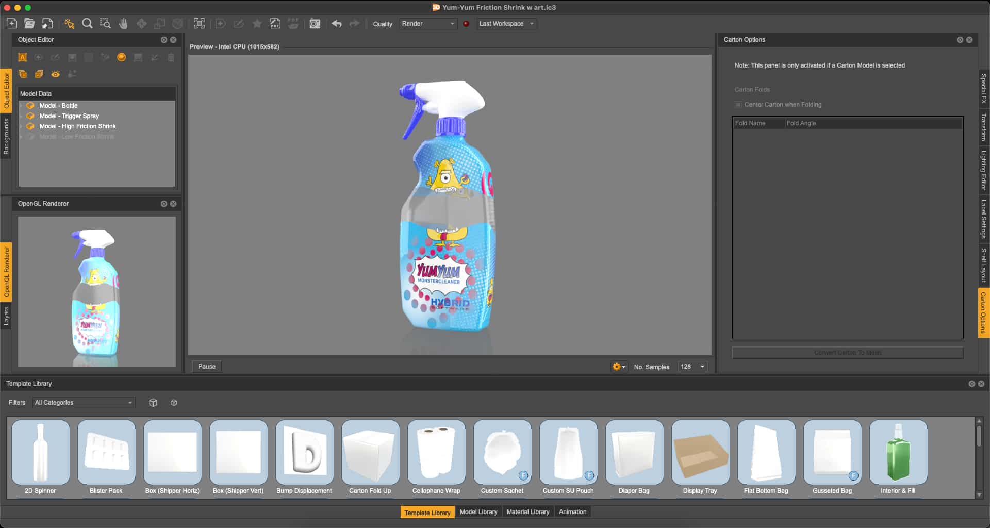The width and height of the screenshot is (990, 528).
Task: Select Model - High Friction Shrink item
Action: coord(78,126)
